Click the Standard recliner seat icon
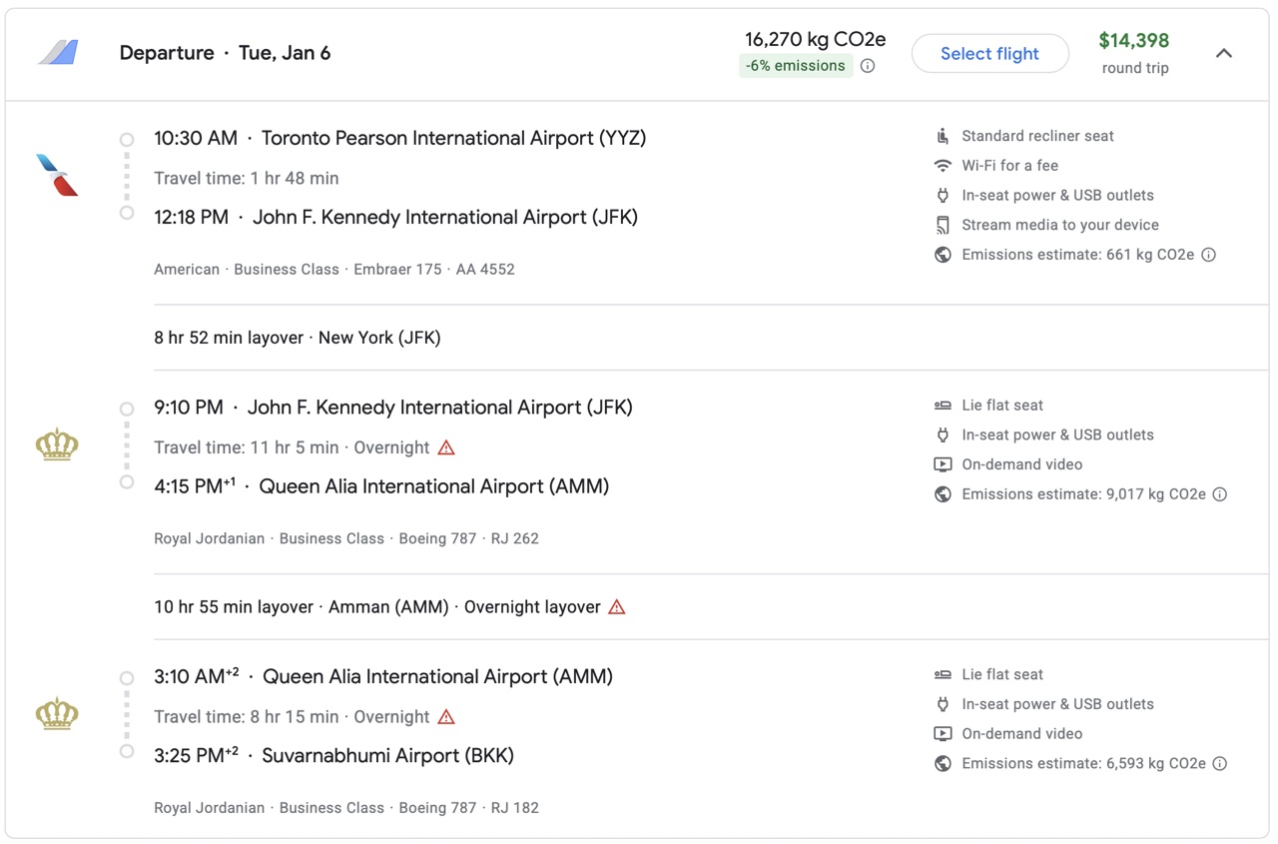The width and height of the screenshot is (1278, 844). point(943,136)
